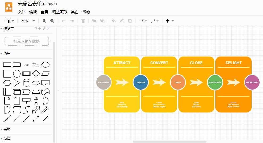Select the dotted line shape
The width and height of the screenshot is (263, 143).
tap(17, 119)
